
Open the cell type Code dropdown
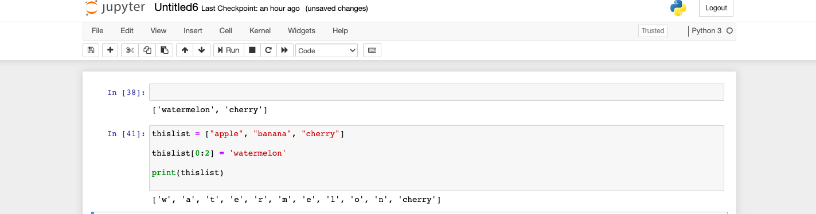pyautogui.click(x=326, y=50)
